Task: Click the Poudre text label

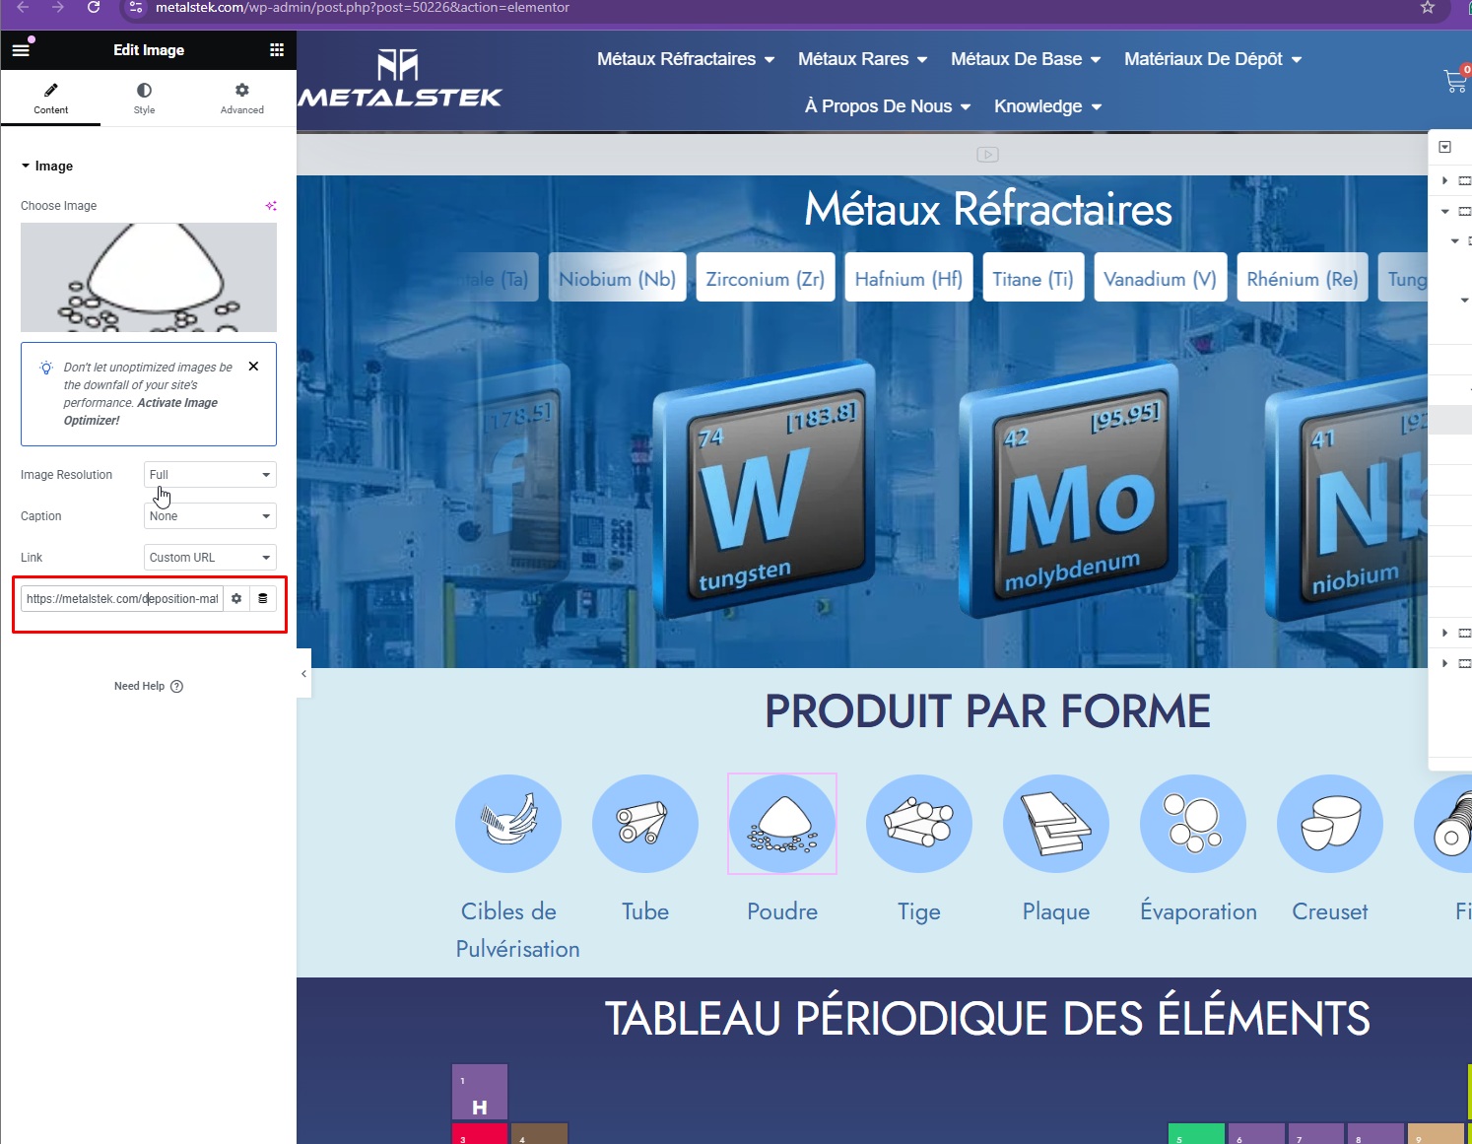Action: [x=782, y=911]
